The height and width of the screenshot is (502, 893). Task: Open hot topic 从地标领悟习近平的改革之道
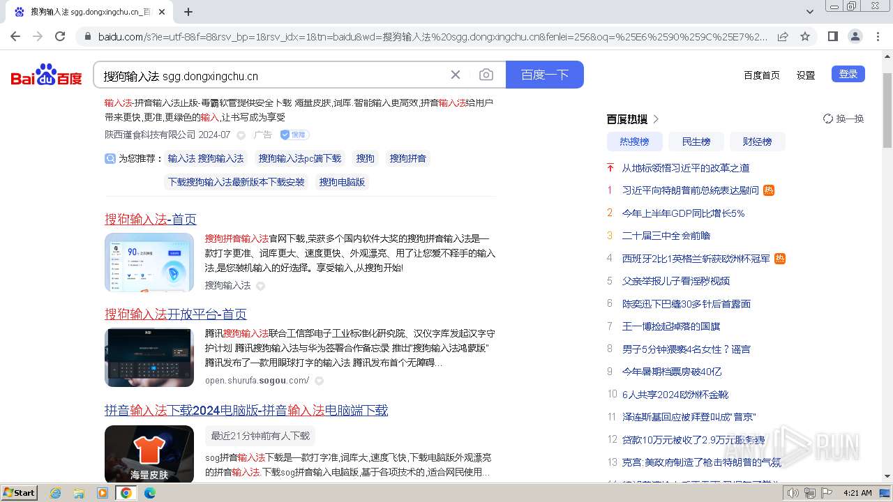pos(686,168)
